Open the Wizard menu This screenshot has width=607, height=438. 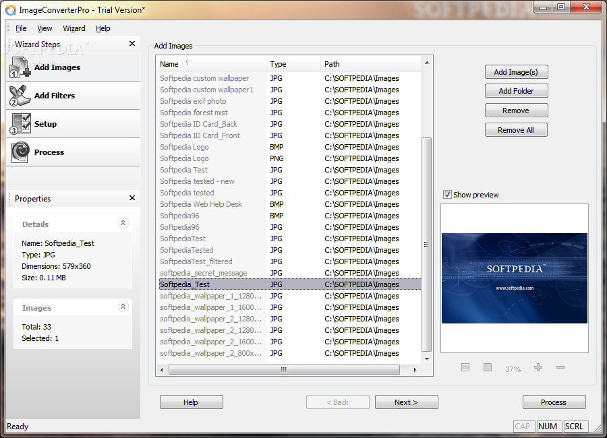[x=74, y=28]
